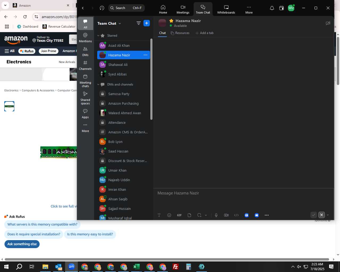Click Ask something else in Amazon
The width and height of the screenshot is (340, 272).
(x=22, y=244)
